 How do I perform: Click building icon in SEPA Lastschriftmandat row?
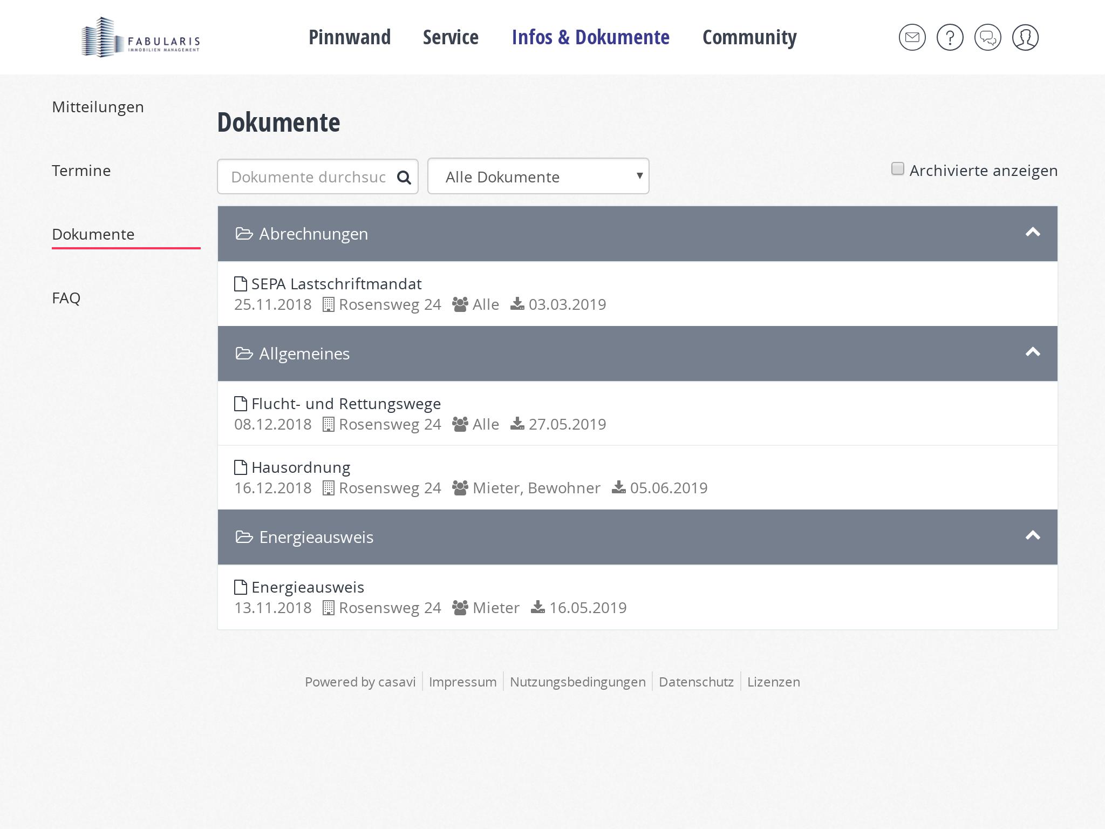tap(328, 304)
